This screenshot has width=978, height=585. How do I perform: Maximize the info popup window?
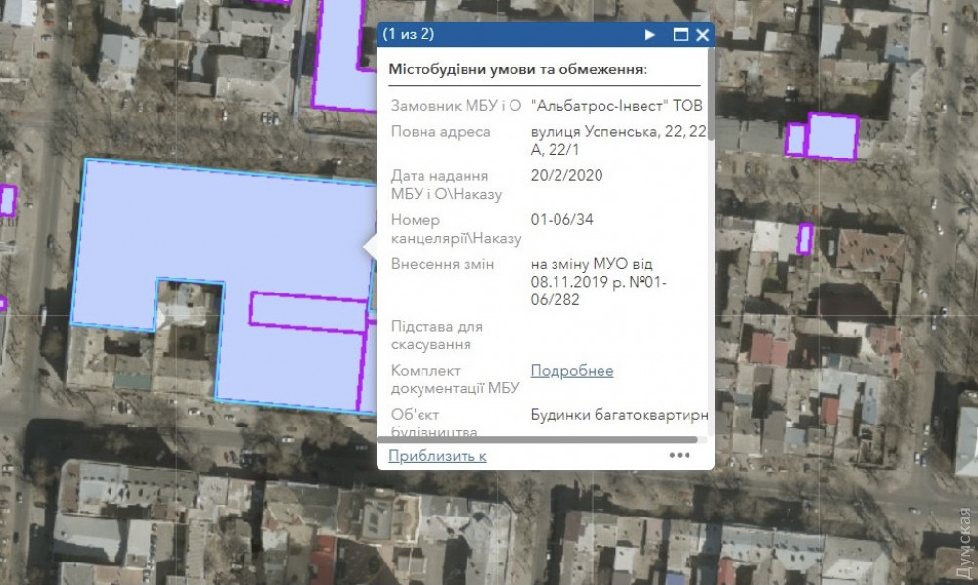[681, 35]
